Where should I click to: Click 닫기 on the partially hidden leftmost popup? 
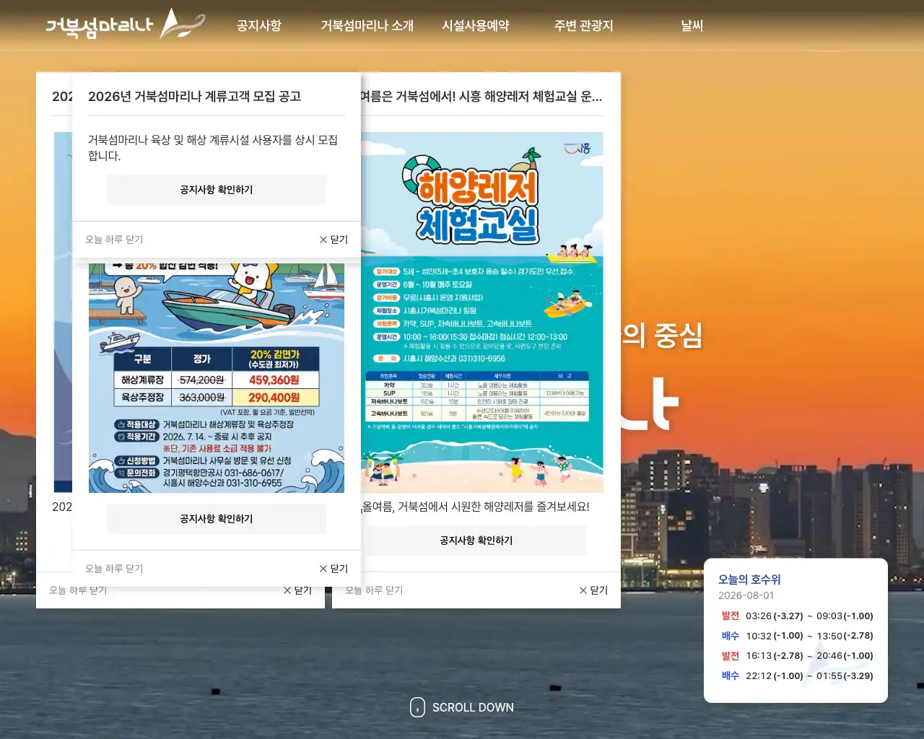(297, 590)
